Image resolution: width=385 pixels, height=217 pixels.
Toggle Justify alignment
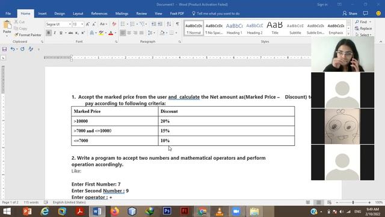[141, 33]
